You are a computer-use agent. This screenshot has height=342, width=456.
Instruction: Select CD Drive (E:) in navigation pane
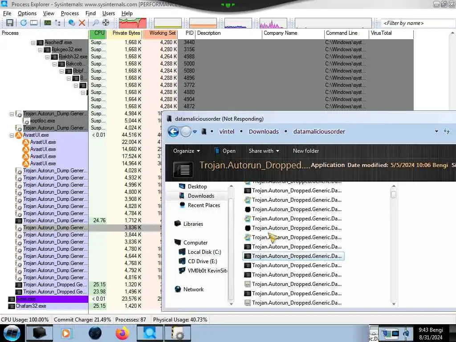click(202, 261)
